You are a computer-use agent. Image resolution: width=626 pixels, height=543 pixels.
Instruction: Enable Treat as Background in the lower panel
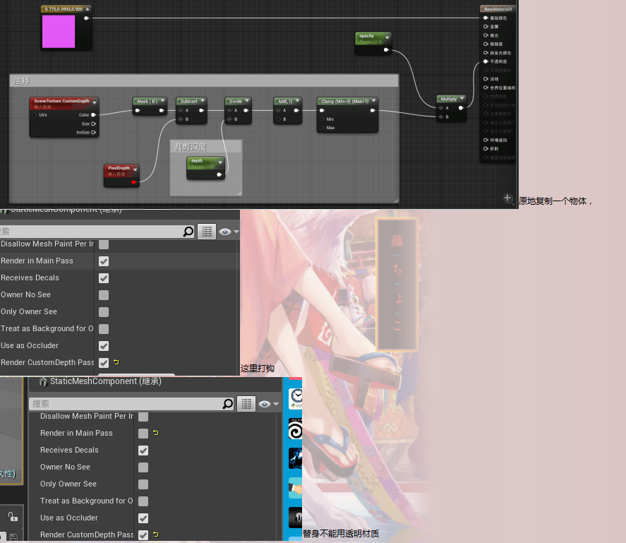click(x=143, y=501)
